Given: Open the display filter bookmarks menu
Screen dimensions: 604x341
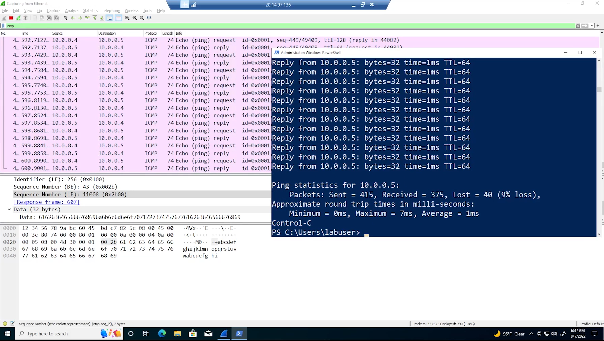Looking at the screenshot, I should coord(3,26).
